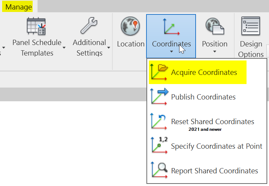269x186 pixels.
Task: Switch to the Manage ribbon tab
Action: [x=19, y=7]
